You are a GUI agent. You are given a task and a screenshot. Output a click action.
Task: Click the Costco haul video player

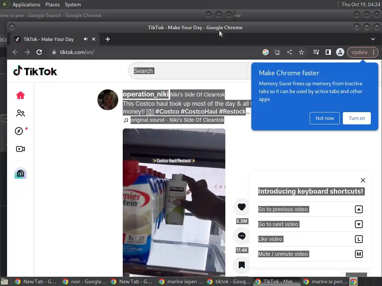pyautogui.click(x=174, y=202)
